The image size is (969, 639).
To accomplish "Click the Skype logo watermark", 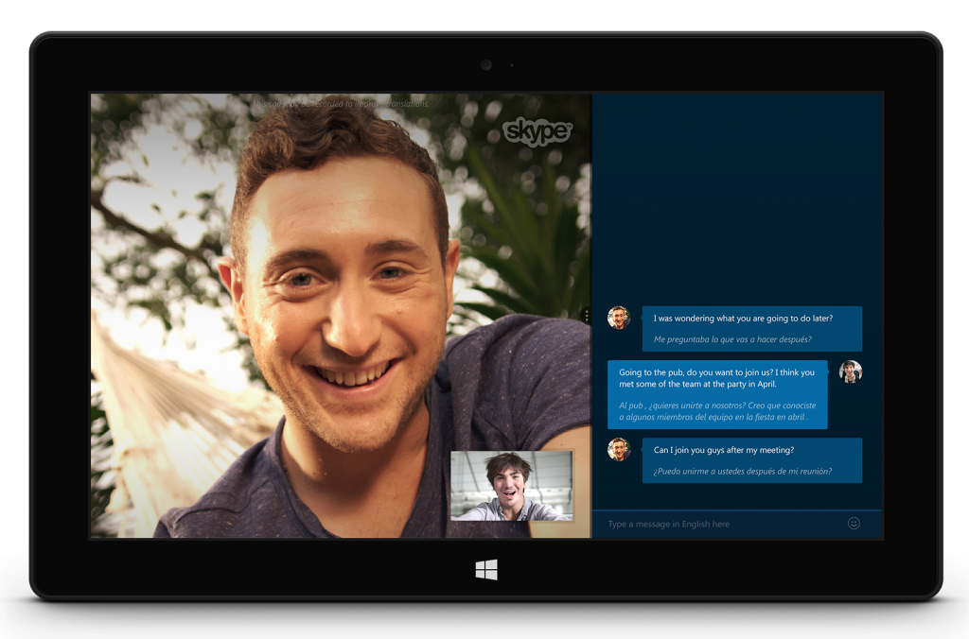I will point(537,133).
